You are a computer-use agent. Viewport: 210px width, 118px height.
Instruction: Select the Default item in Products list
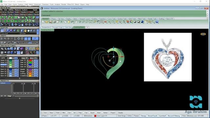(6, 83)
